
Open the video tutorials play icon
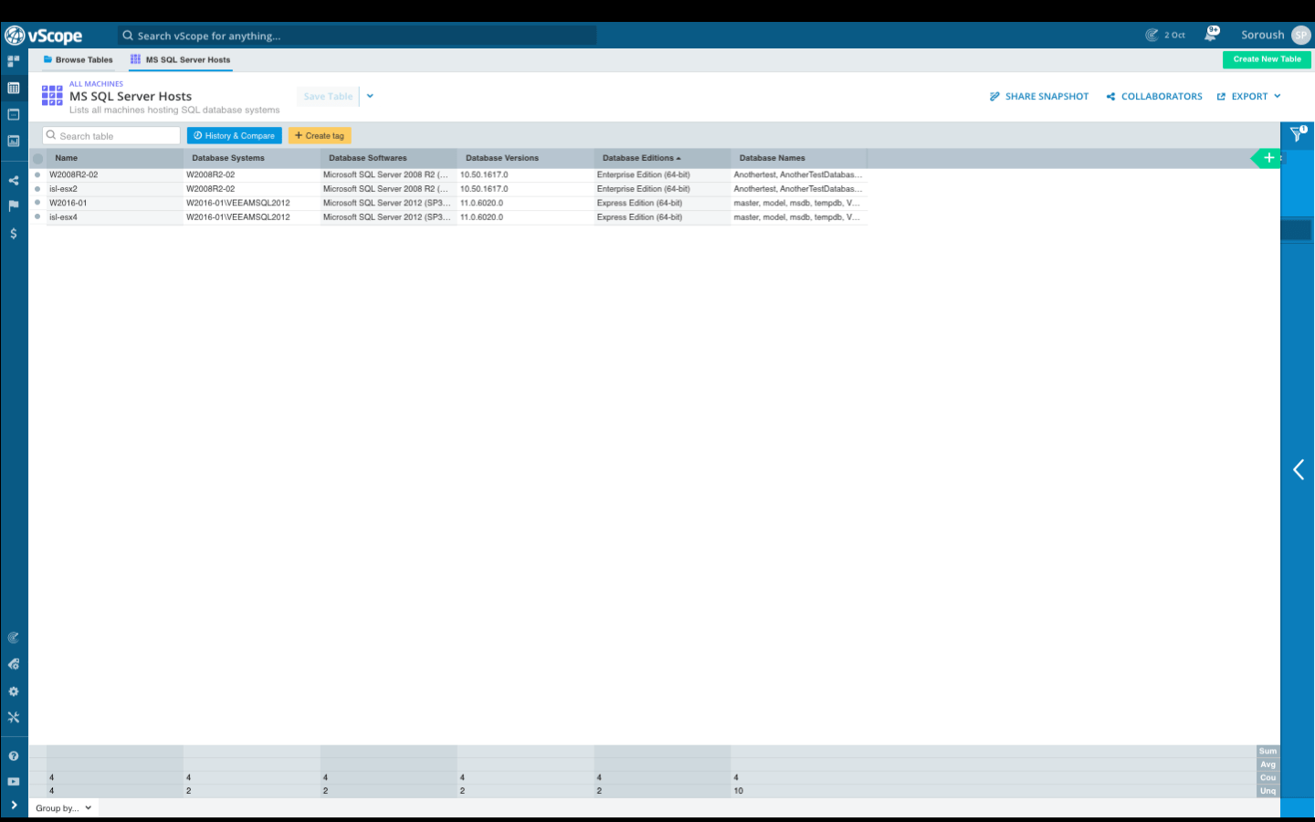(x=14, y=782)
